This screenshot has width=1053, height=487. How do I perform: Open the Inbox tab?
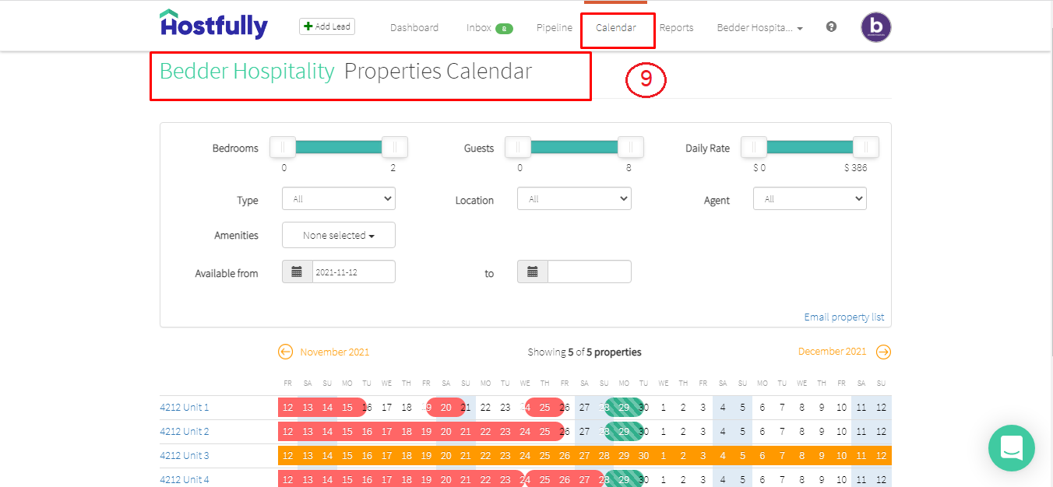pyautogui.click(x=479, y=27)
